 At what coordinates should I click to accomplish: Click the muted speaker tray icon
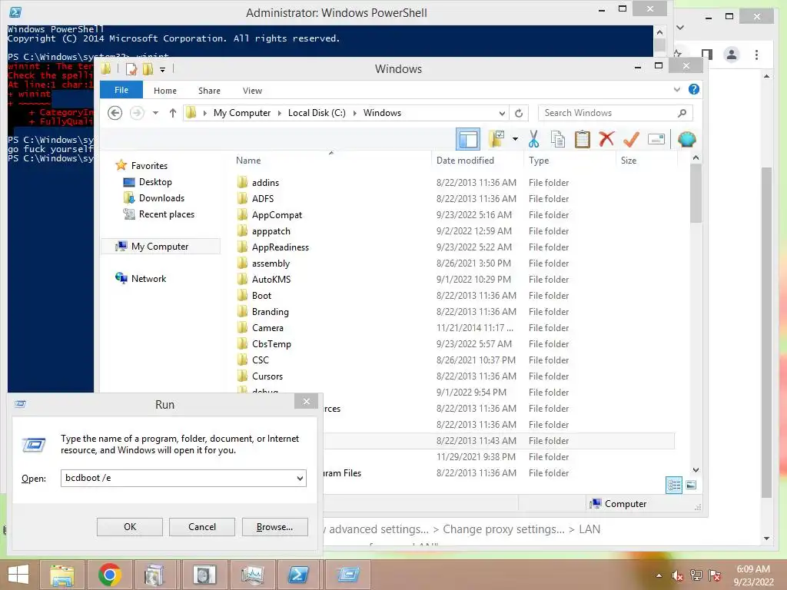[x=677, y=576]
